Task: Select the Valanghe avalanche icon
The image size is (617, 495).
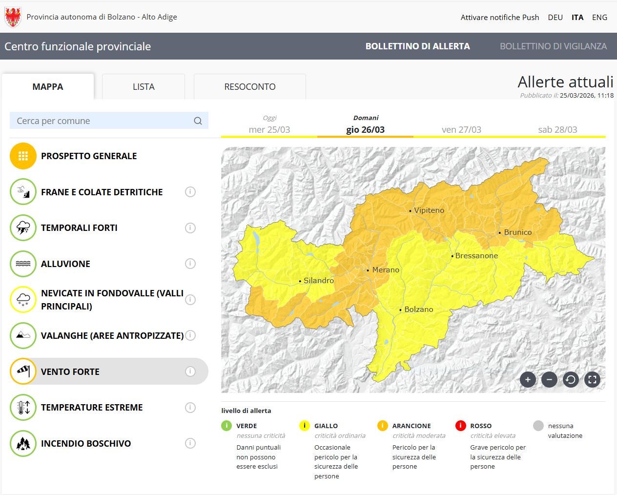Action: 23,336
